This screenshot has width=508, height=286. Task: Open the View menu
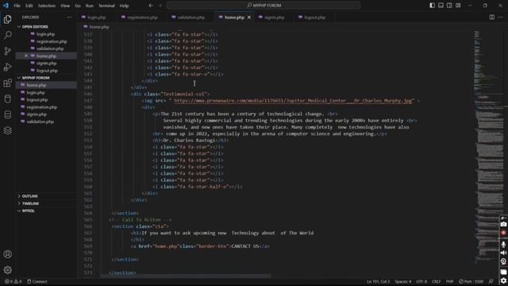pyautogui.click(x=65, y=6)
